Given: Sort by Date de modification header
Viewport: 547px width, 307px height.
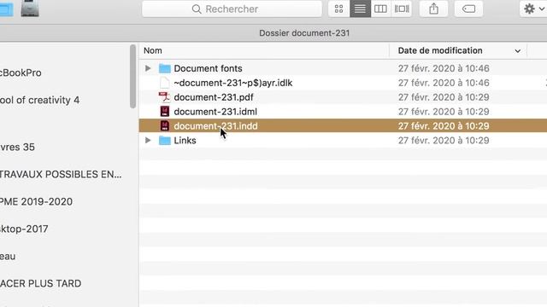Looking at the screenshot, I should point(440,50).
